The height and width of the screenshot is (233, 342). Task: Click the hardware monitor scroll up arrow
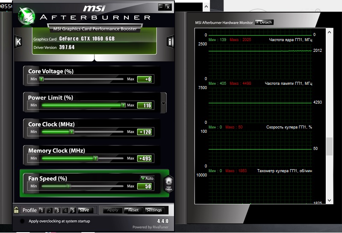pyautogui.click(x=329, y=33)
